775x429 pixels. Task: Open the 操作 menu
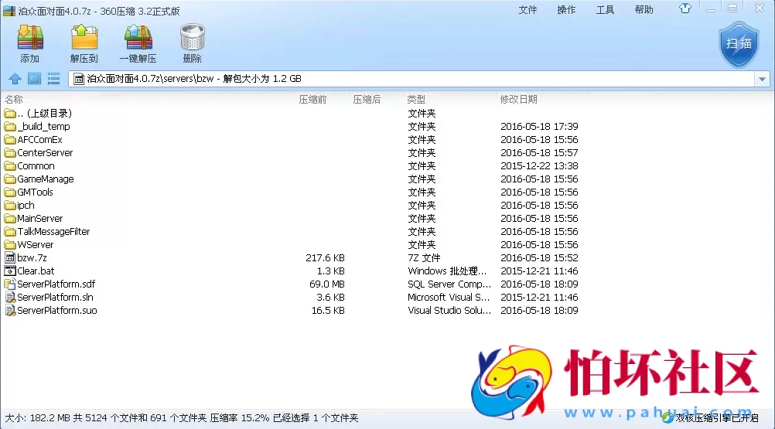click(566, 10)
